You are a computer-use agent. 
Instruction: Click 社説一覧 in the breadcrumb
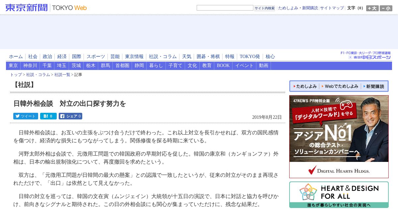(x=62, y=75)
